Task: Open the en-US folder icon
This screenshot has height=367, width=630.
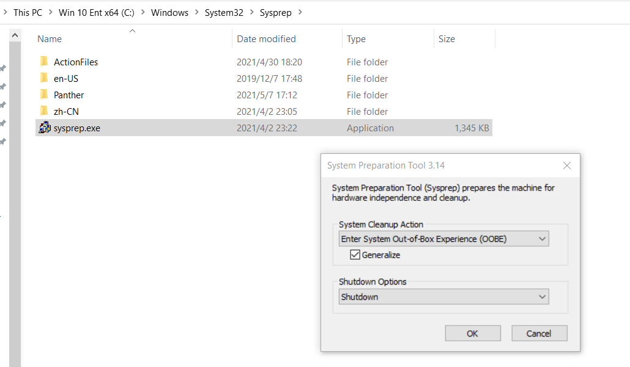Action: (x=44, y=78)
